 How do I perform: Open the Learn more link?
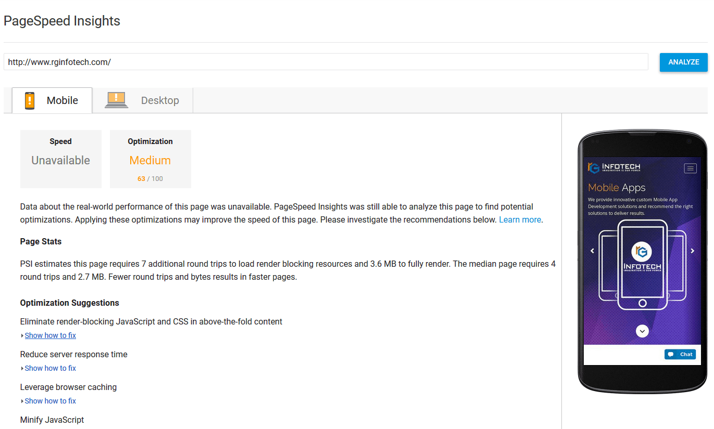tap(520, 219)
